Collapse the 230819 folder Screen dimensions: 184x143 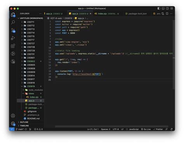(31, 86)
